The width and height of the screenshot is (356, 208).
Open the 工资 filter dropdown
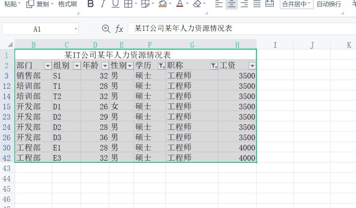pos(252,66)
